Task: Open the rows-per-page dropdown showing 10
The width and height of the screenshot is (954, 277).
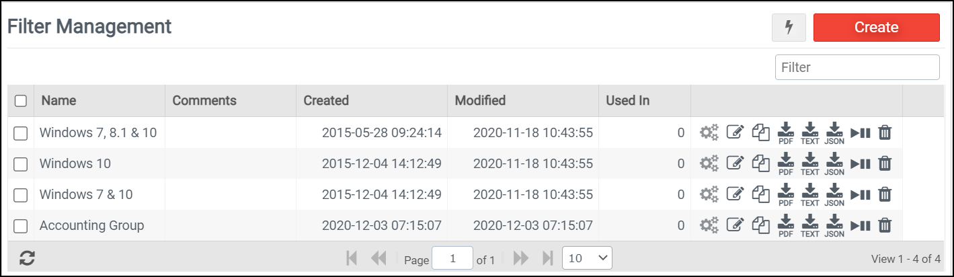Action: (587, 258)
